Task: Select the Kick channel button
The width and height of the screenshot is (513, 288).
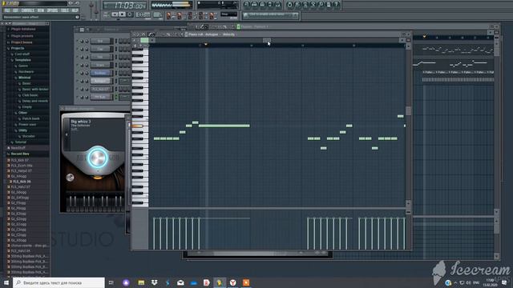Action: (100, 41)
